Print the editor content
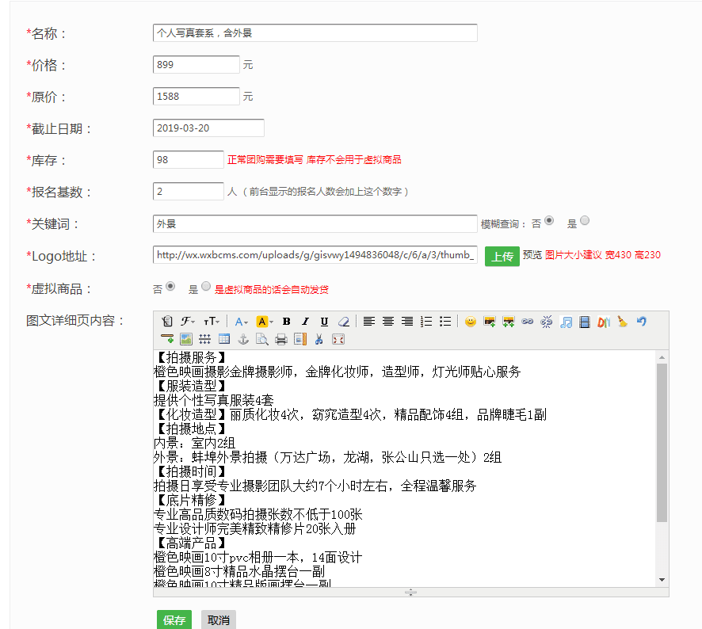702x629 pixels. click(x=281, y=339)
